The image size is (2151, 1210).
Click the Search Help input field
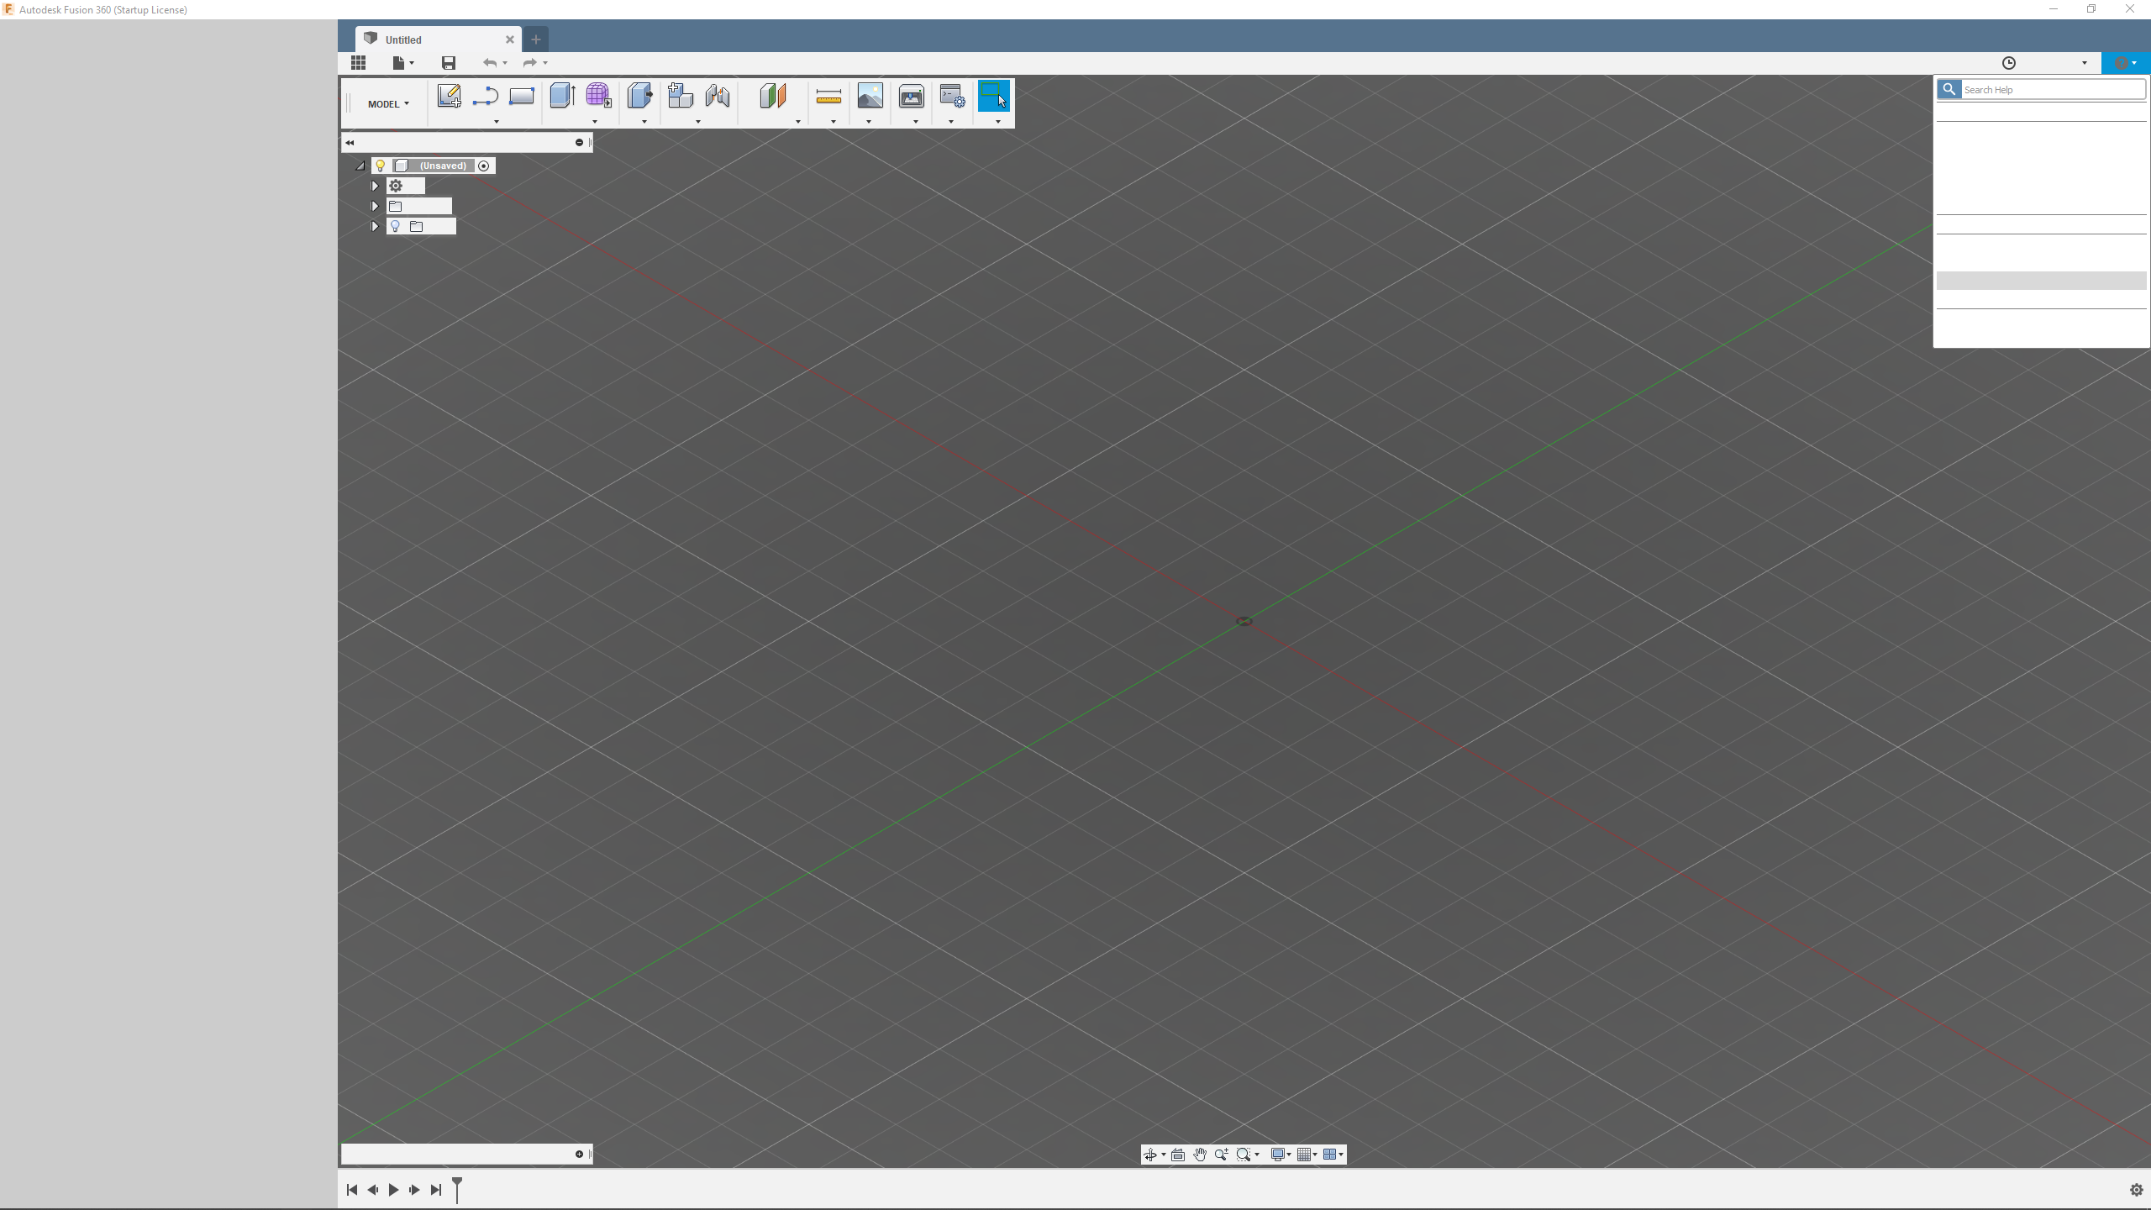2052,90
